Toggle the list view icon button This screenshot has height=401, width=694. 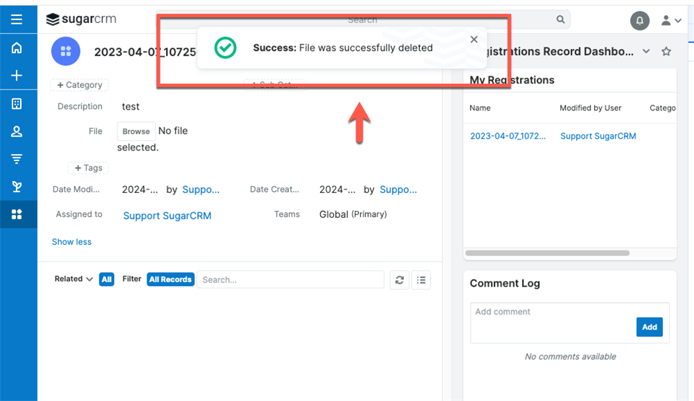(421, 280)
